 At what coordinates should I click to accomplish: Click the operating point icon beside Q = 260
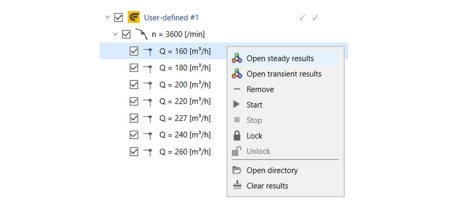click(x=148, y=152)
